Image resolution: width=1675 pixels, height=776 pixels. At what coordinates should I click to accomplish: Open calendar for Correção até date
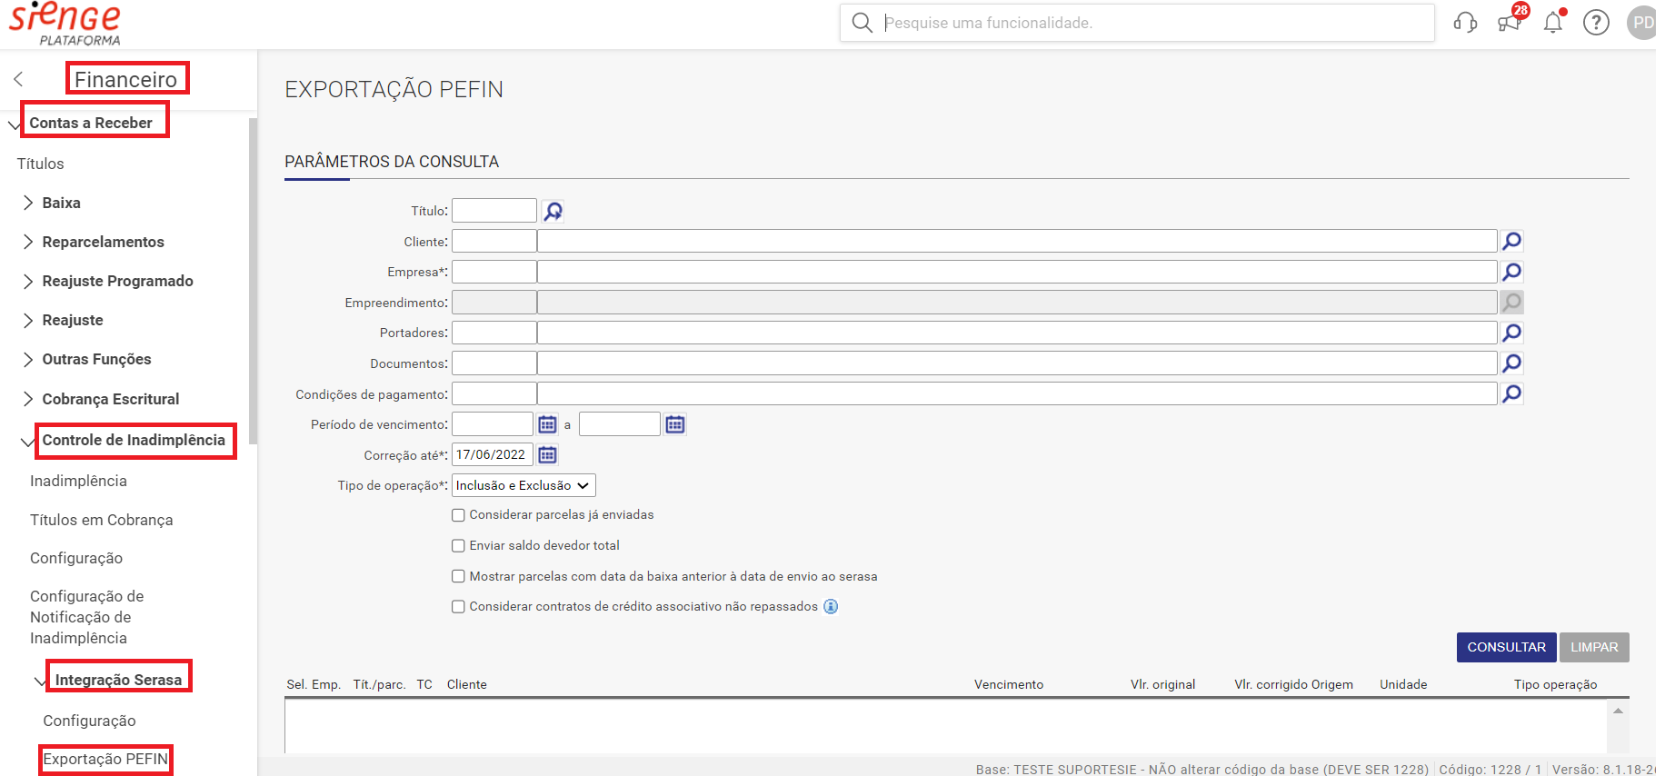pos(547,454)
